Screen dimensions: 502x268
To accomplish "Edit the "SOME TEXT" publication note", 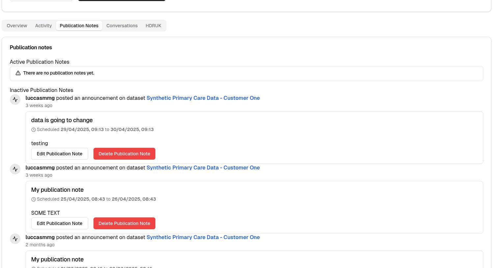I will click(x=60, y=223).
